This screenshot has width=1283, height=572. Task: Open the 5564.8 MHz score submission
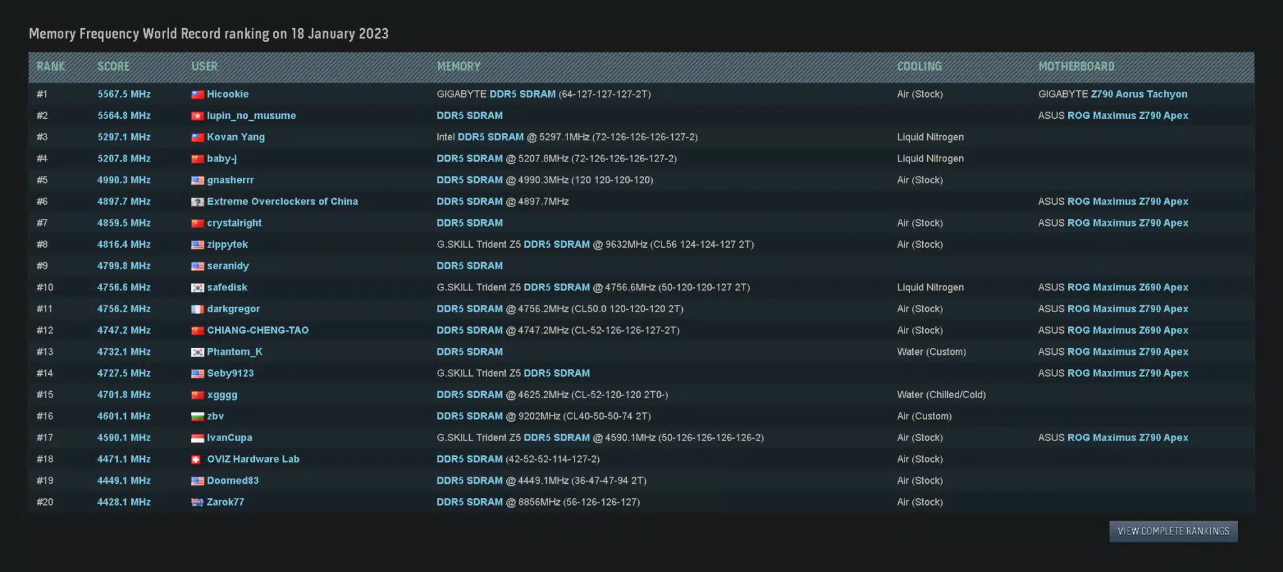(124, 116)
